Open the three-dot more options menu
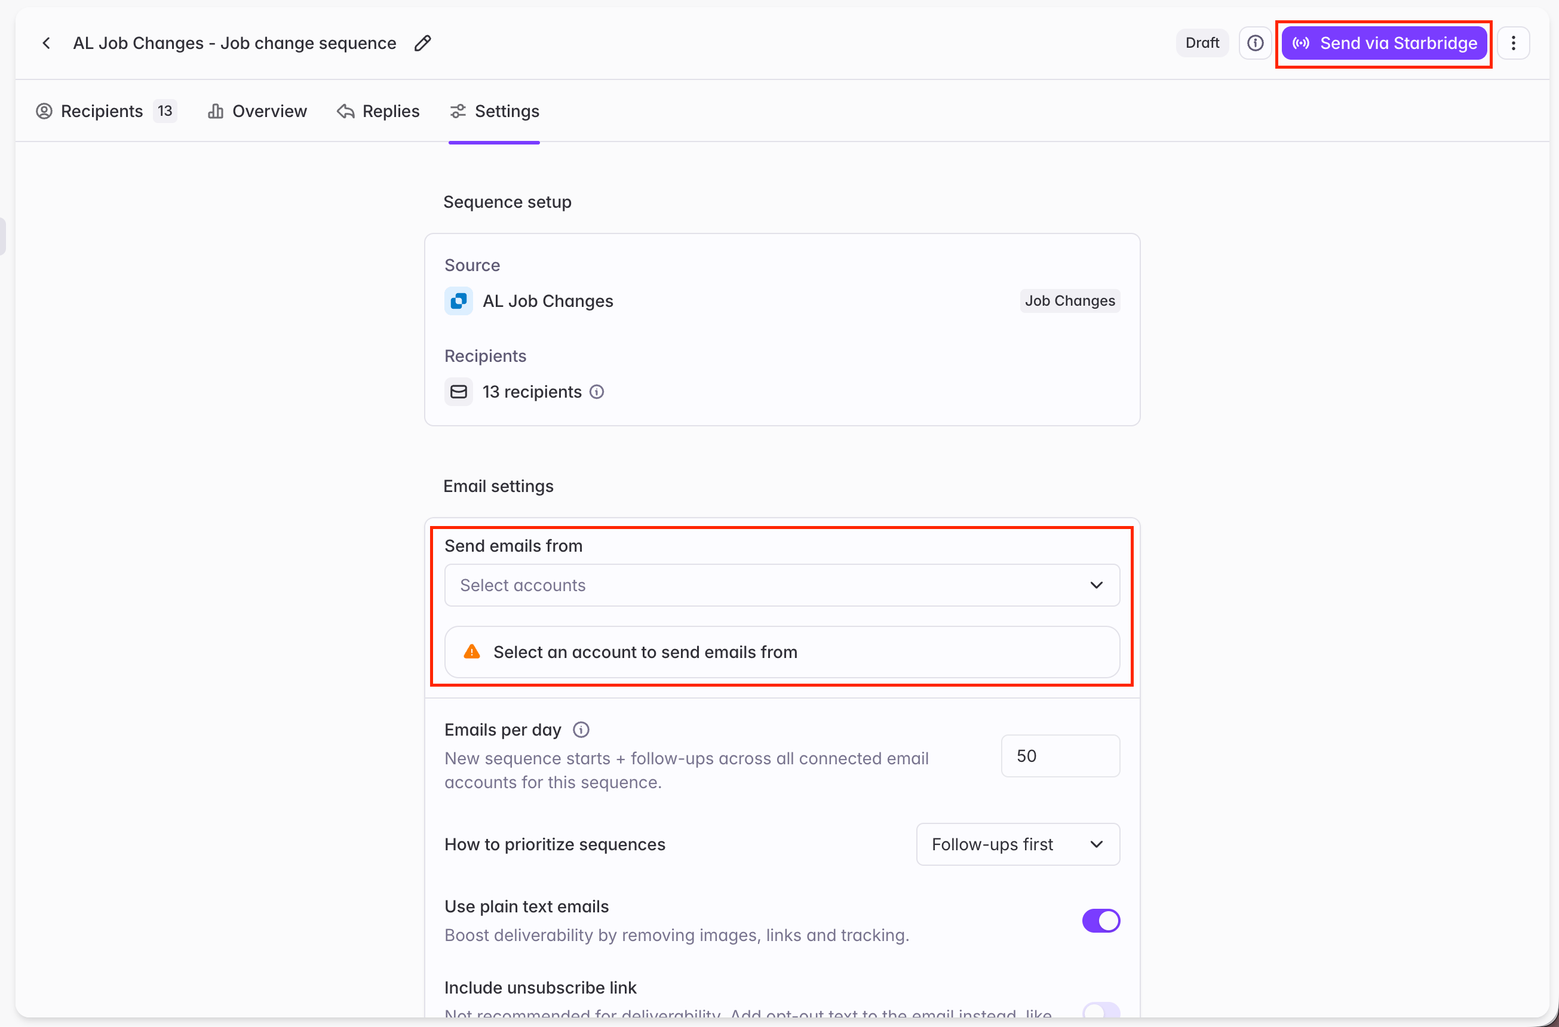Viewport: 1559px width, 1027px height. pos(1513,43)
